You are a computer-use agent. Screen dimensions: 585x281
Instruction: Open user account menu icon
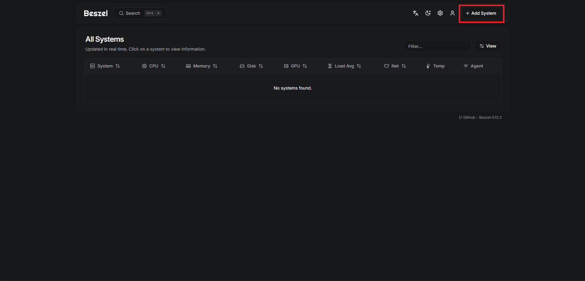pos(452,13)
